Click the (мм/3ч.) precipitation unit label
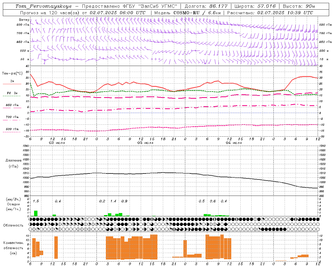The image size is (333, 266). (x=14, y=199)
